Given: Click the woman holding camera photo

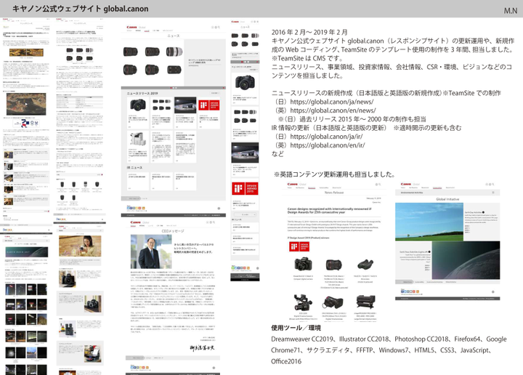Looking at the screenshot, I should click(80, 246).
